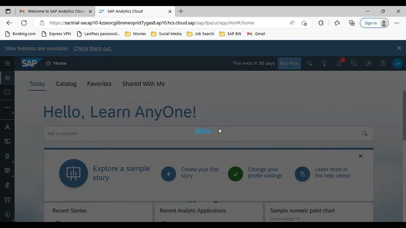Open Explore a sample story text
Image resolution: width=406 pixels, height=228 pixels.
pyautogui.click(x=121, y=173)
